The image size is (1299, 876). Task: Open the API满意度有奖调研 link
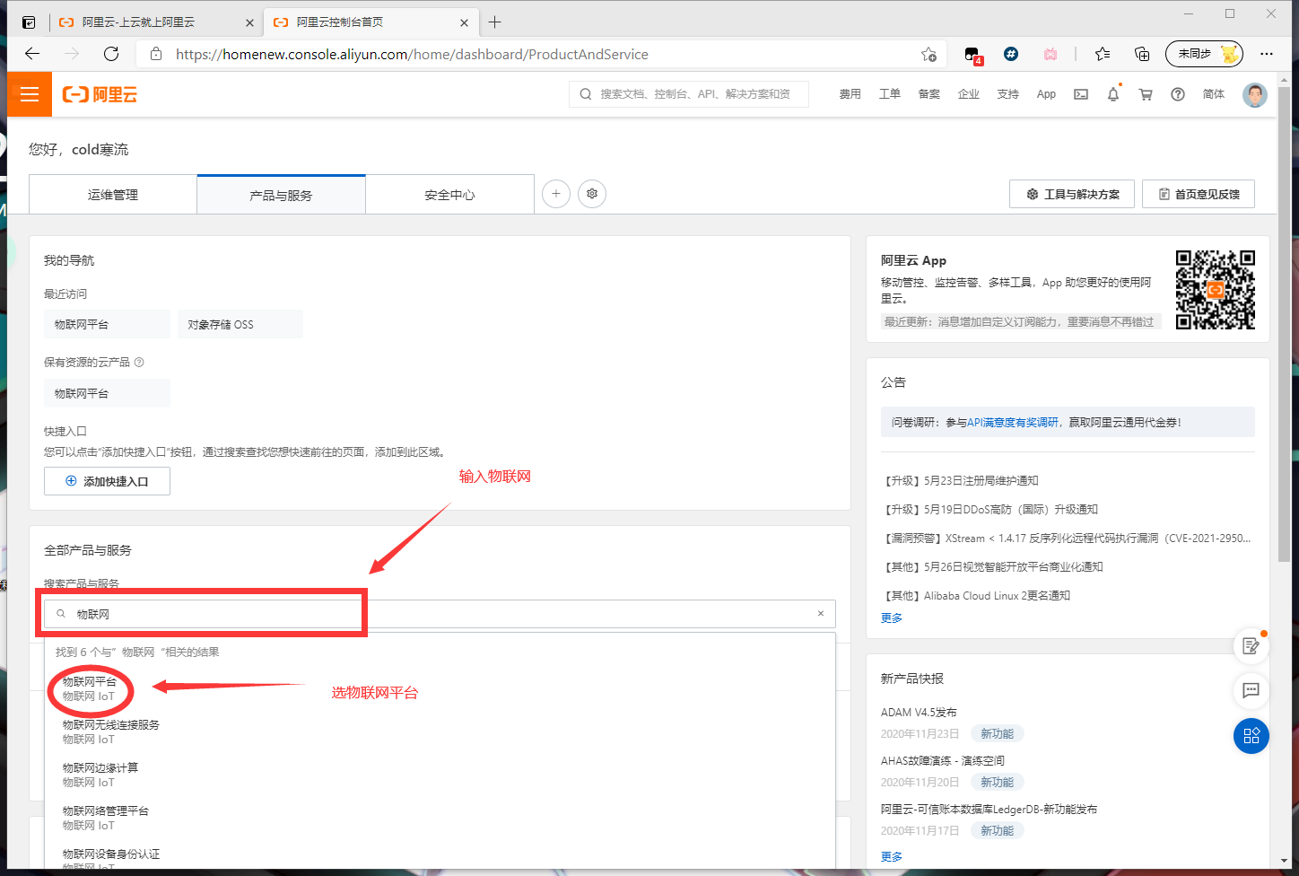(x=1013, y=422)
